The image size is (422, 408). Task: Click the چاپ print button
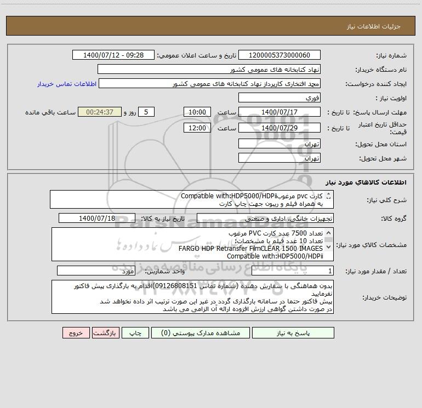click(135, 333)
